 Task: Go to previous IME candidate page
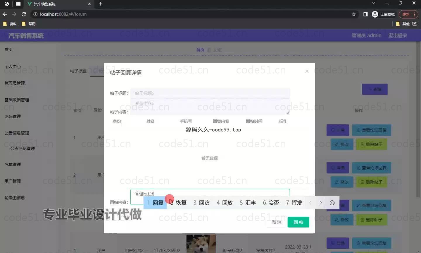tap(310, 203)
